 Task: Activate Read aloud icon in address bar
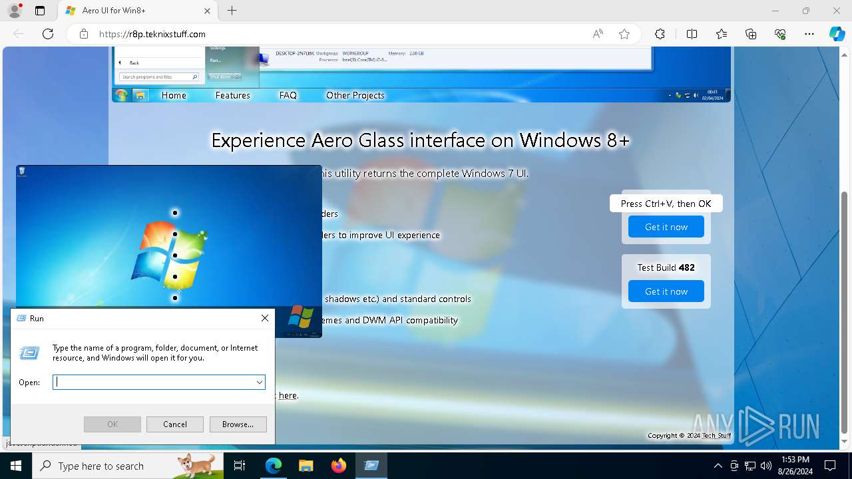[598, 34]
